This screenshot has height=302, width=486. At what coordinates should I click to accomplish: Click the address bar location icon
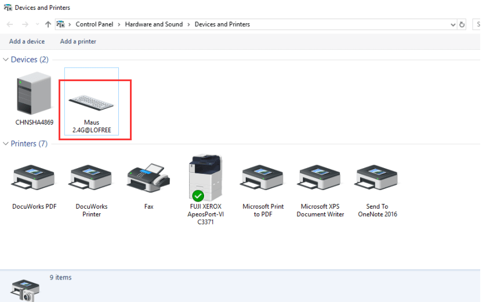[x=61, y=24]
